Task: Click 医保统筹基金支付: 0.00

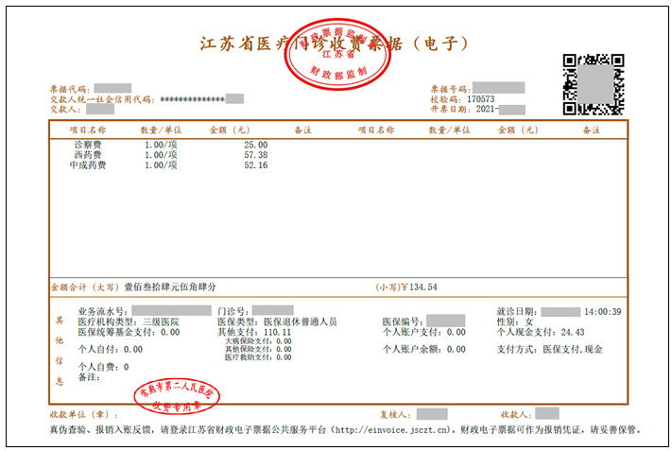Action: [129, 332]
